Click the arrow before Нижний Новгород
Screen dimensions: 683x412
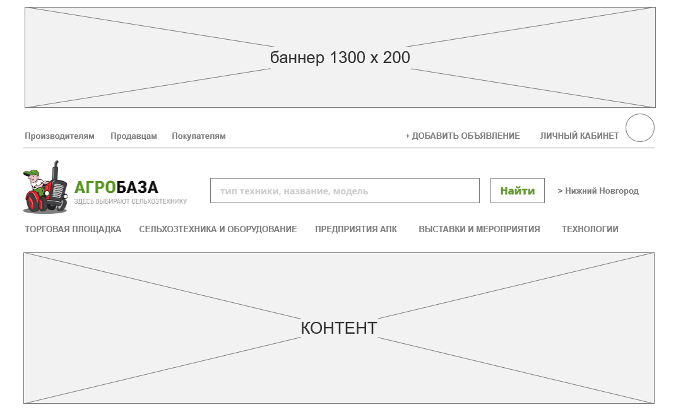pos(560,191)
